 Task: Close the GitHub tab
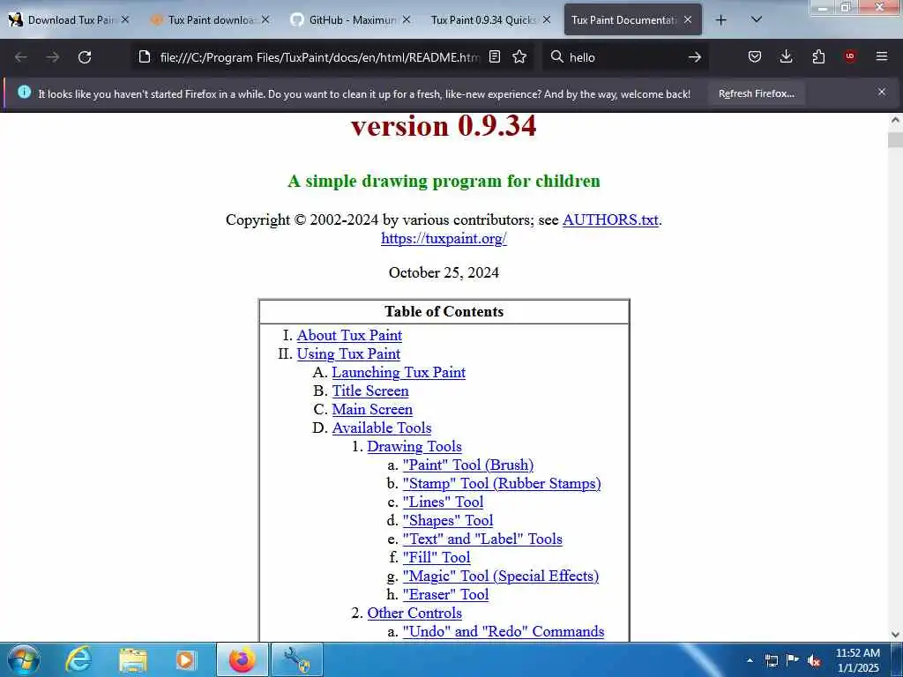[x=406, y=19]
